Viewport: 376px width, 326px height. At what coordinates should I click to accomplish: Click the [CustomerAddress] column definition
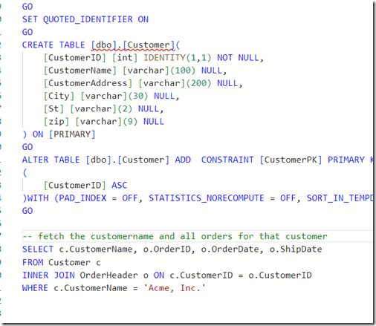click(143, 83)
